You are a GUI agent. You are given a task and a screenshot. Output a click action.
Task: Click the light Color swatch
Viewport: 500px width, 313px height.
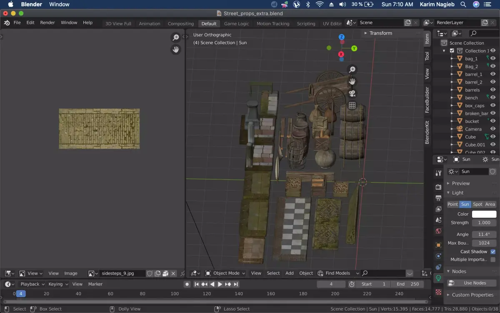tap(484, 214)
